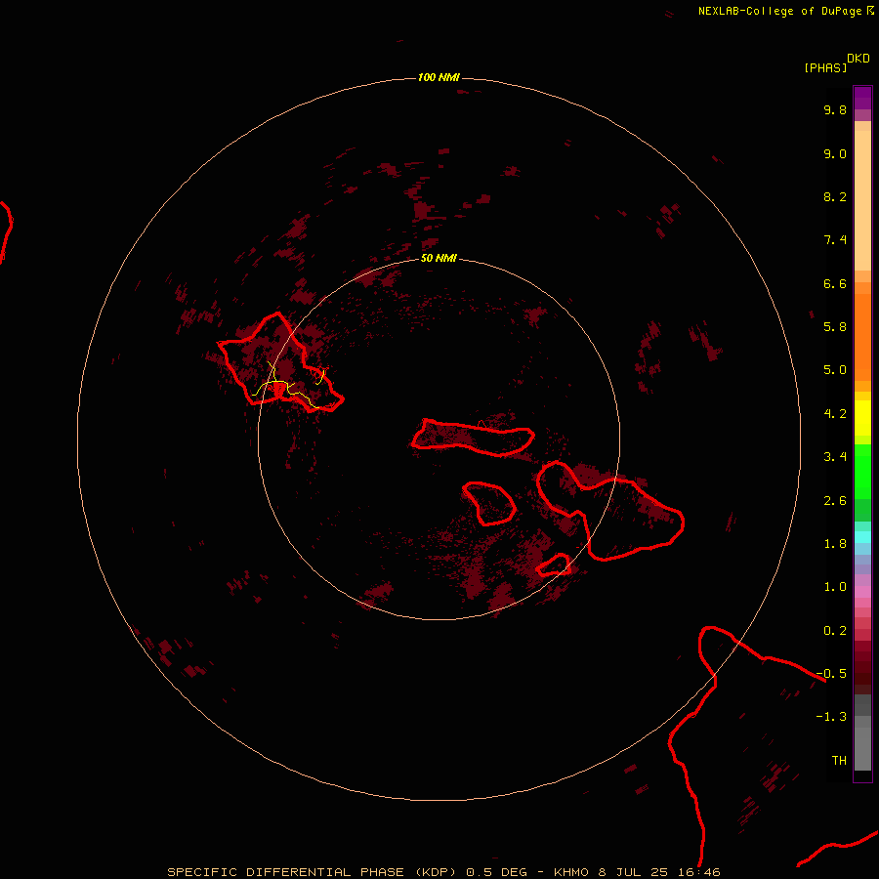Click the 2.6 scale value
This screenshot has height=879, width=879.
835,501
